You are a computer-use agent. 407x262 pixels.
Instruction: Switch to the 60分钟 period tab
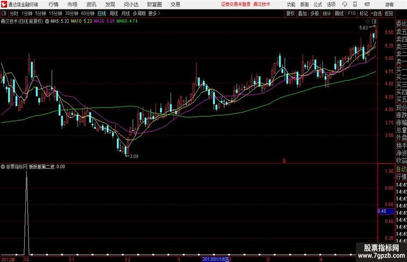(88, 13)
